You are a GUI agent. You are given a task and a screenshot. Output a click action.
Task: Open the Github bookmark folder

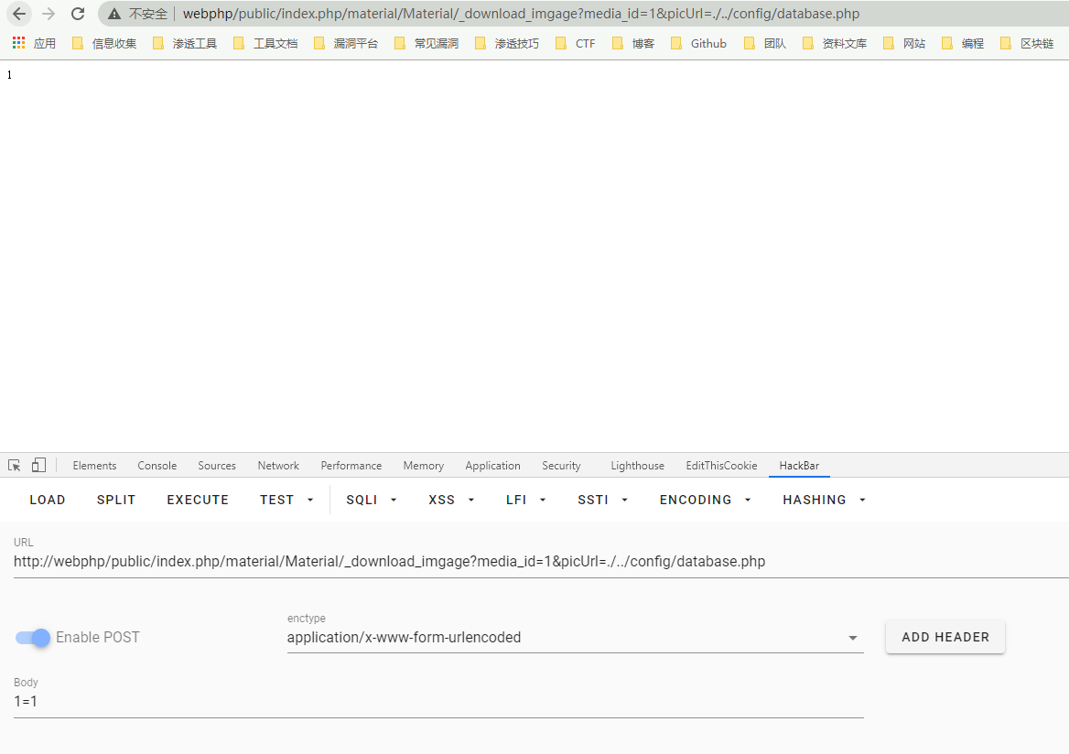[x=698, y=43]
